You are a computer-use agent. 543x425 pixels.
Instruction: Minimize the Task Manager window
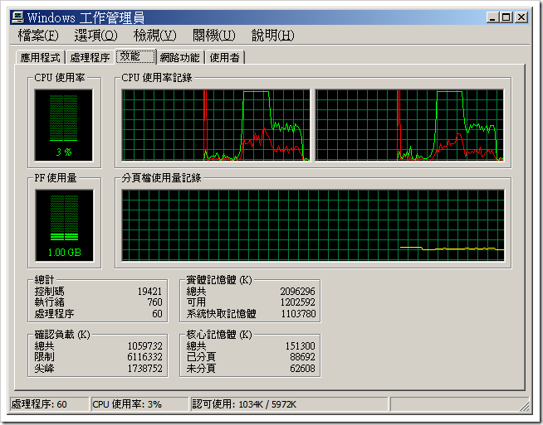click(x=493, y=17)
